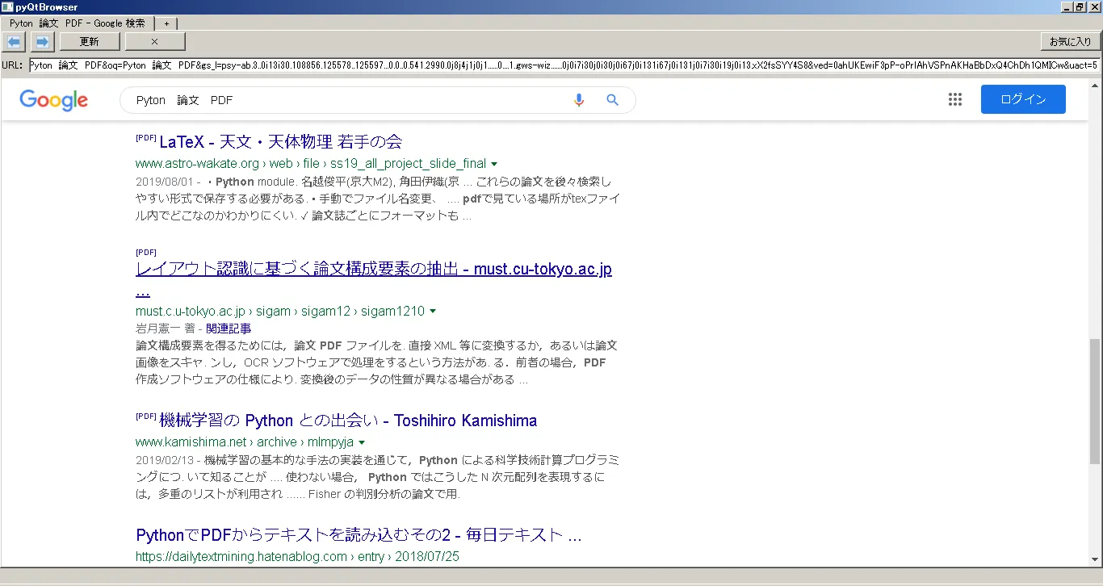Click the Google voice search microphone

tap(578, 100)
